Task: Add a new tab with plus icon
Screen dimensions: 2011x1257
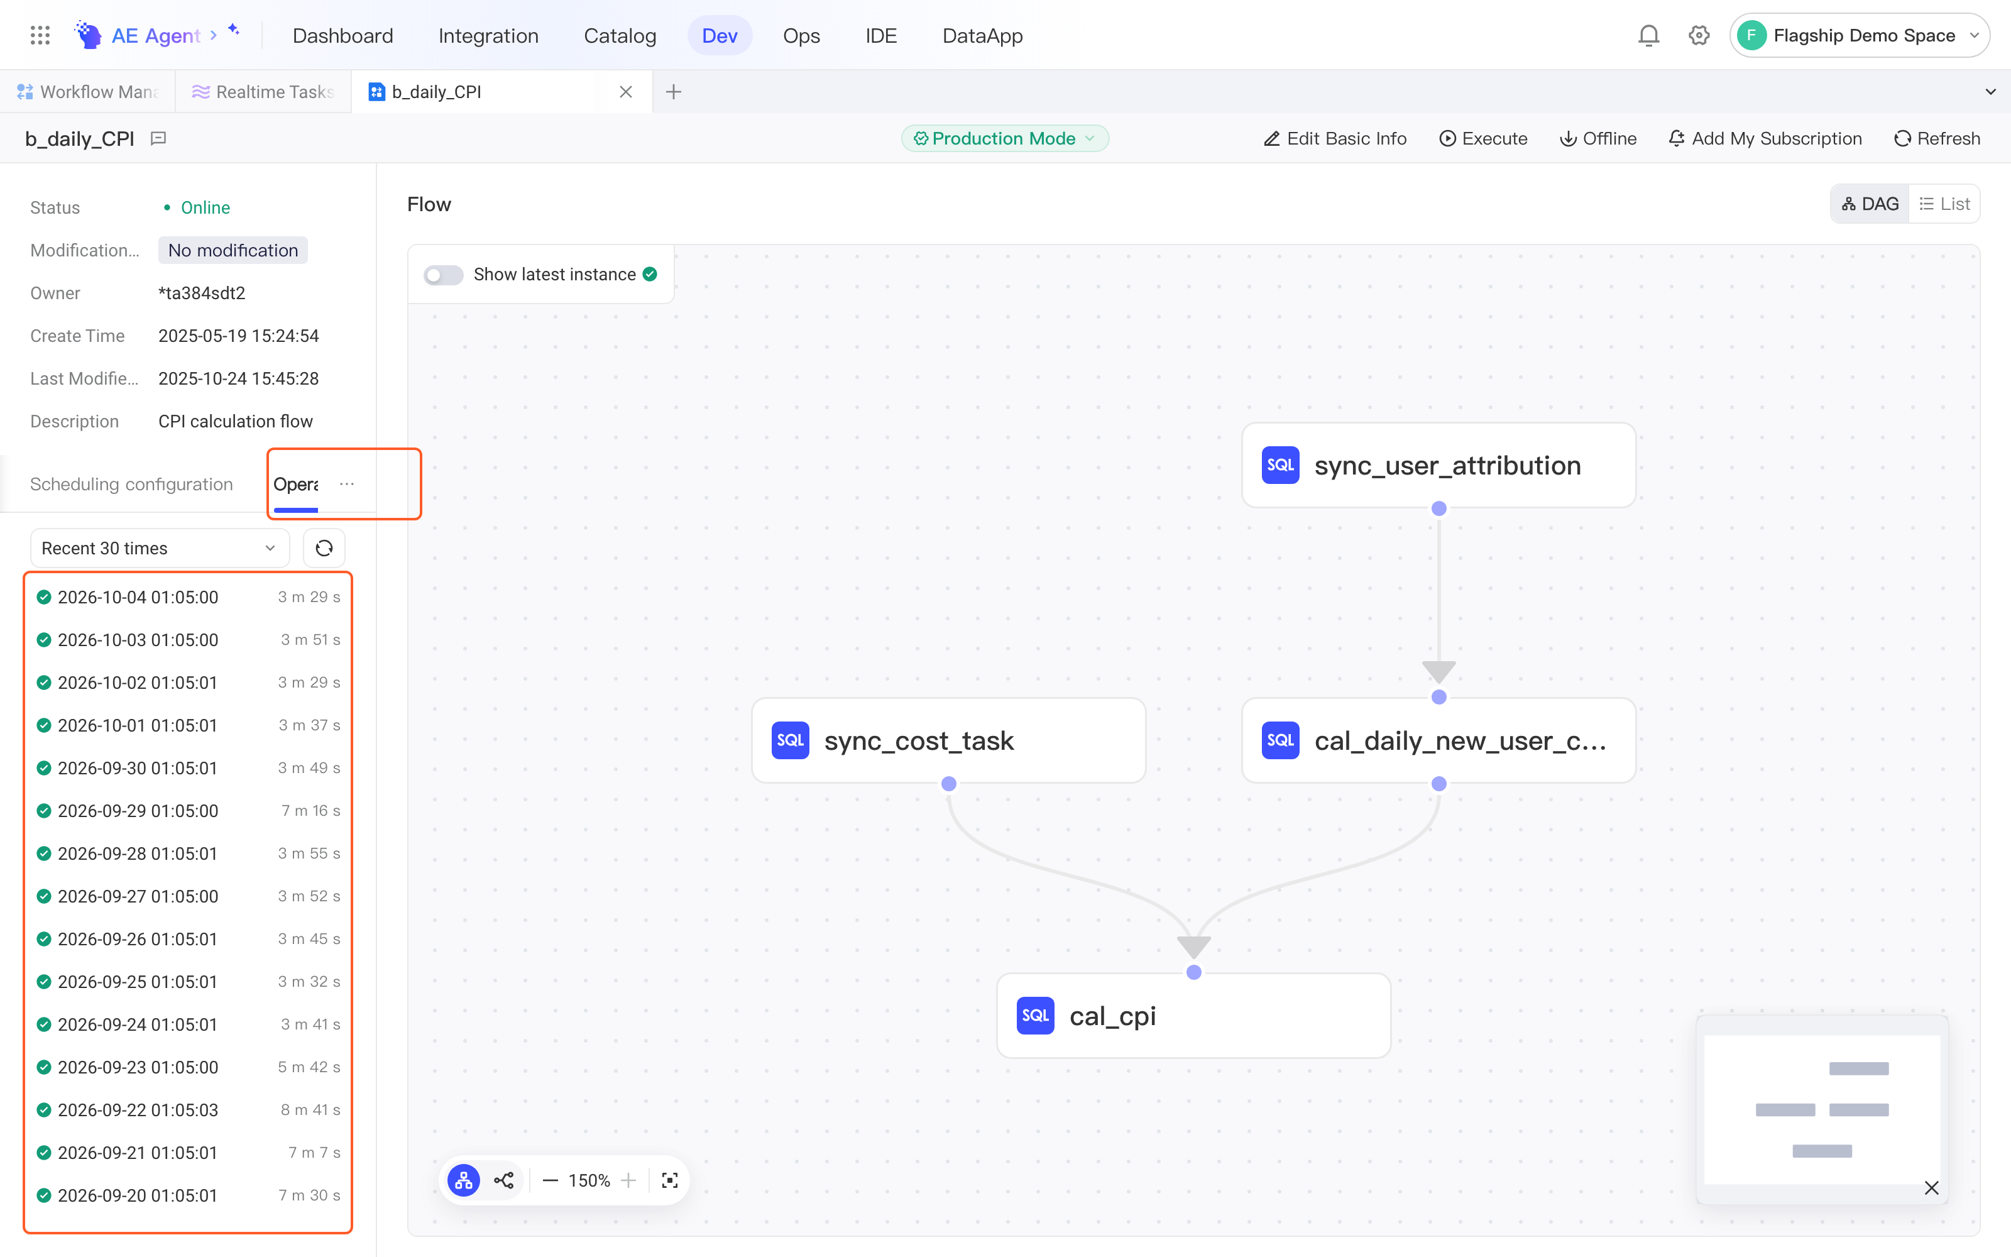Action: coord(674,92)
